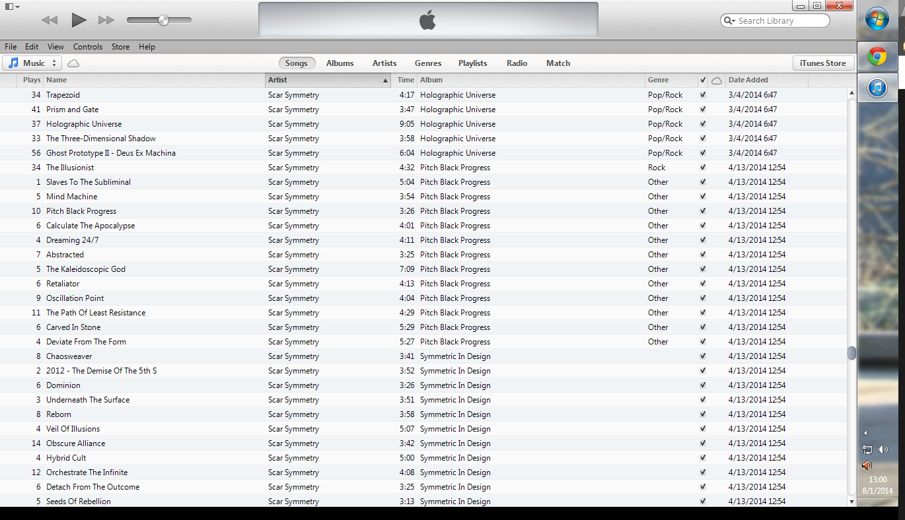Select the song The Path Of Least Resistance
The height and width of the screenshot is (520, 905).
(423, 313)
